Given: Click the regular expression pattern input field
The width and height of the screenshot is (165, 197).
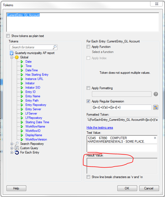Looking at the screenshot, I should (x=122, y=108).
